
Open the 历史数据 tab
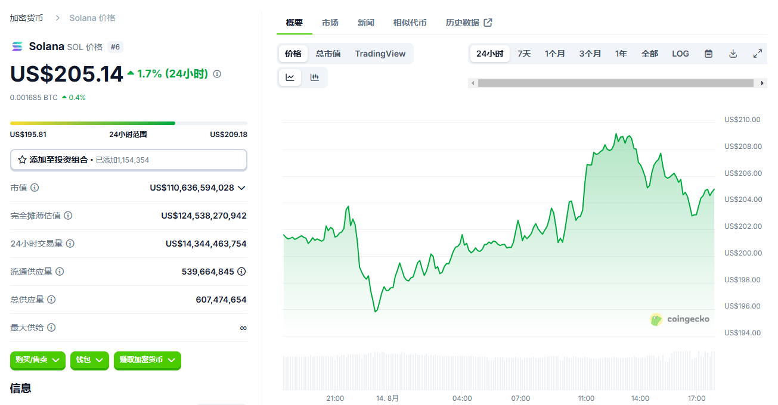(469, 23)
